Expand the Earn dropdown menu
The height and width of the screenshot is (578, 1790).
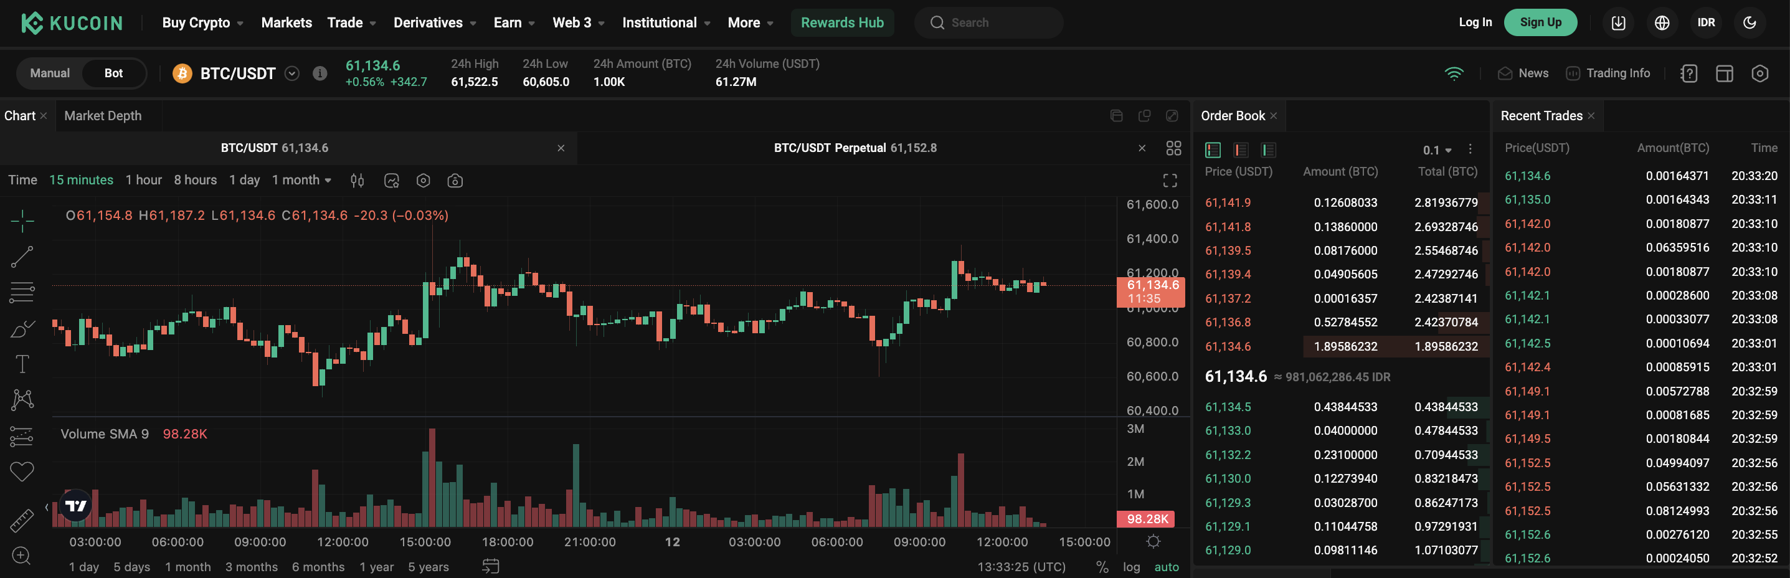[x=514, y=22]
